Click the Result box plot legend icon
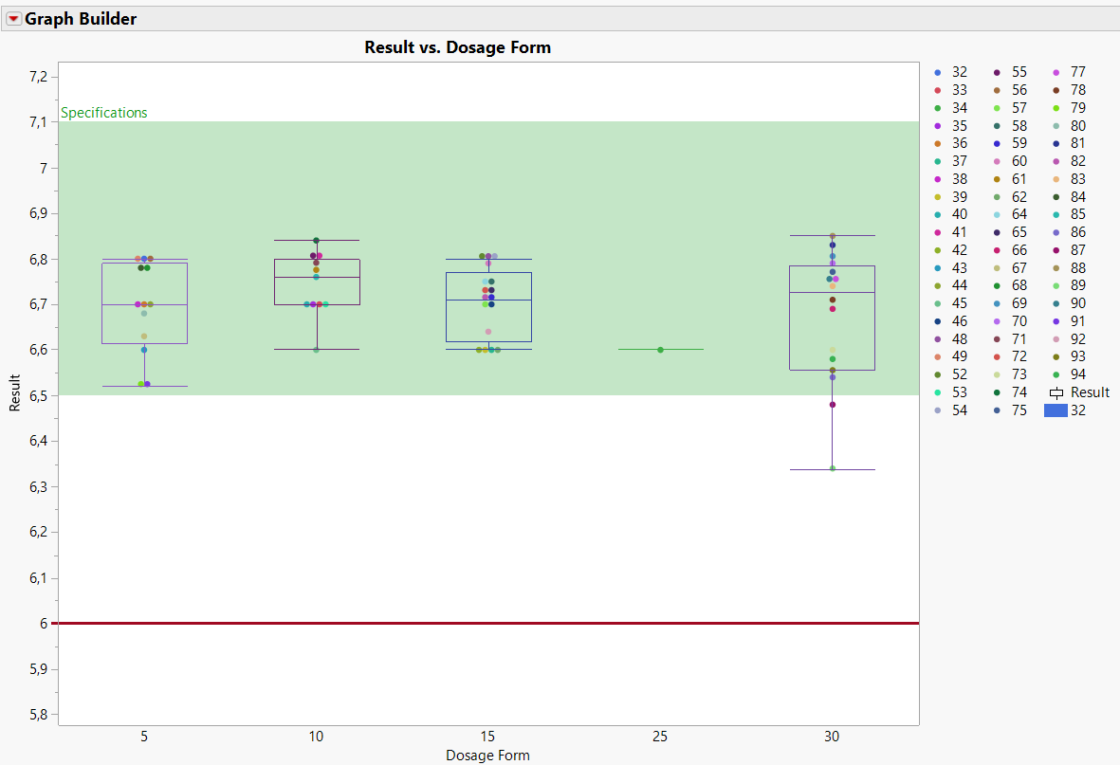The width and height of the screenshot is (1120, 765). pos(1056,392)
